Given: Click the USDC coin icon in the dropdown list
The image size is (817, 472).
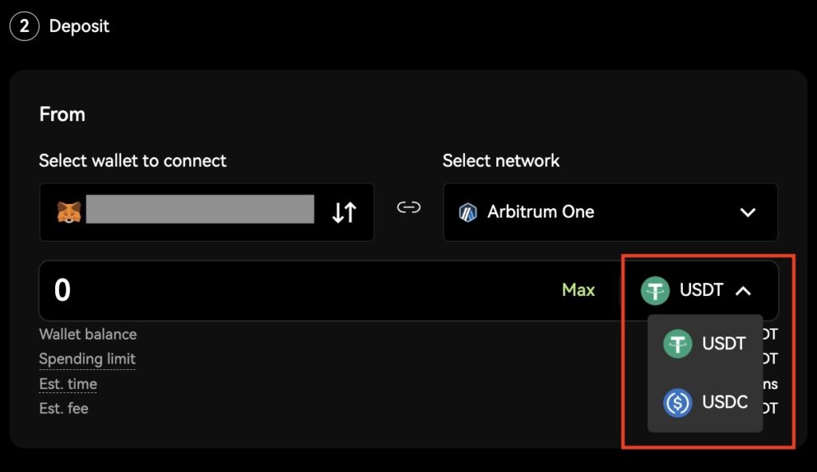Looking at the screenshot, I should click(x=677, y=403).
